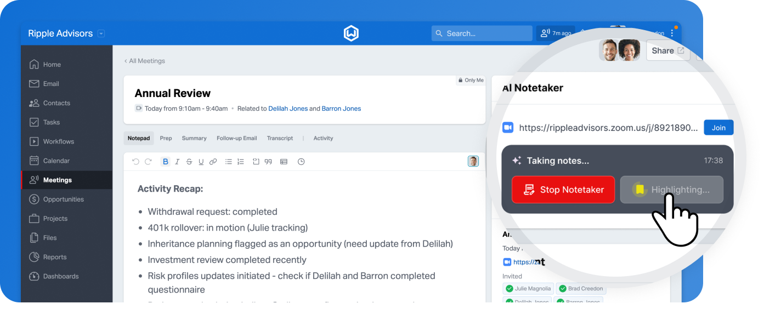Open the Reports section
This screenshot has width=764, height=315.
coord(66,257)
